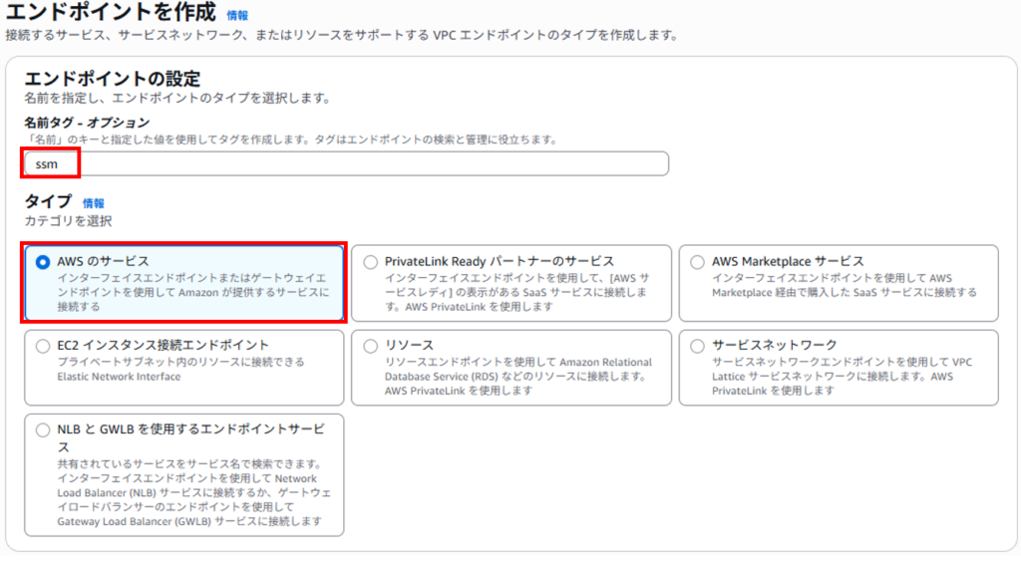Click the VPC Lattice サービスネットワーク description text
The width and height of the screenshot is (1021, 561).
pos(842,377)
